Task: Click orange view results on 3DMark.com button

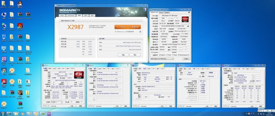Action: [x=128, y=27]
